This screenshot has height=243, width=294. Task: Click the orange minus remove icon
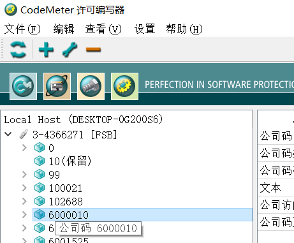93,50
